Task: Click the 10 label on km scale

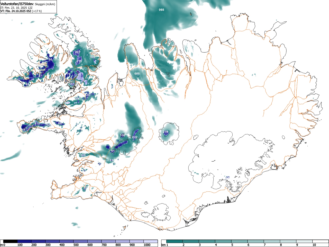Action: point(314,245)
